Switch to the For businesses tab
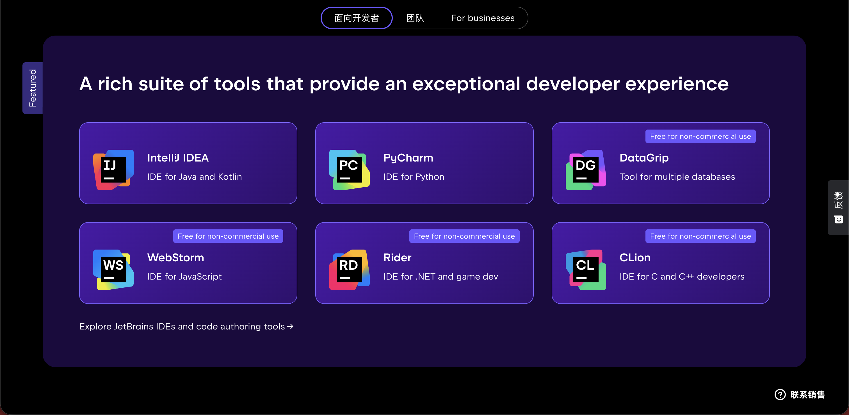 483,18
